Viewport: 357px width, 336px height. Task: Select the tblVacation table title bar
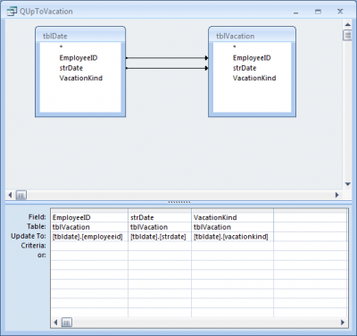pyautogui.click(x=253, y=36)
